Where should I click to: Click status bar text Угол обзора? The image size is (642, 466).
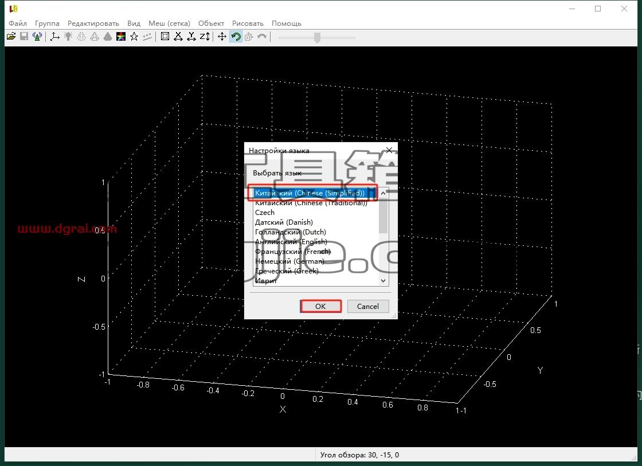click(x=359, y=455)
